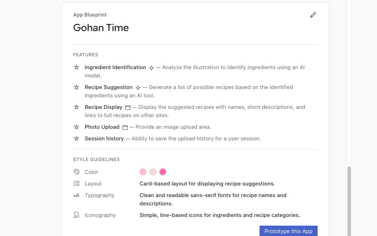Click the Iconography shapes icon
Image resolution: width=377 pixels, height=236 pixels.
76,215
